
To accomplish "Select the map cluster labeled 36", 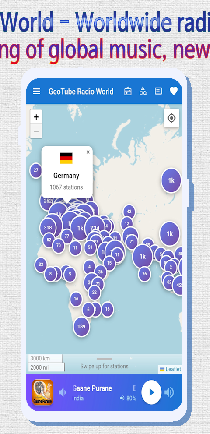I will (x=101, y=272).
